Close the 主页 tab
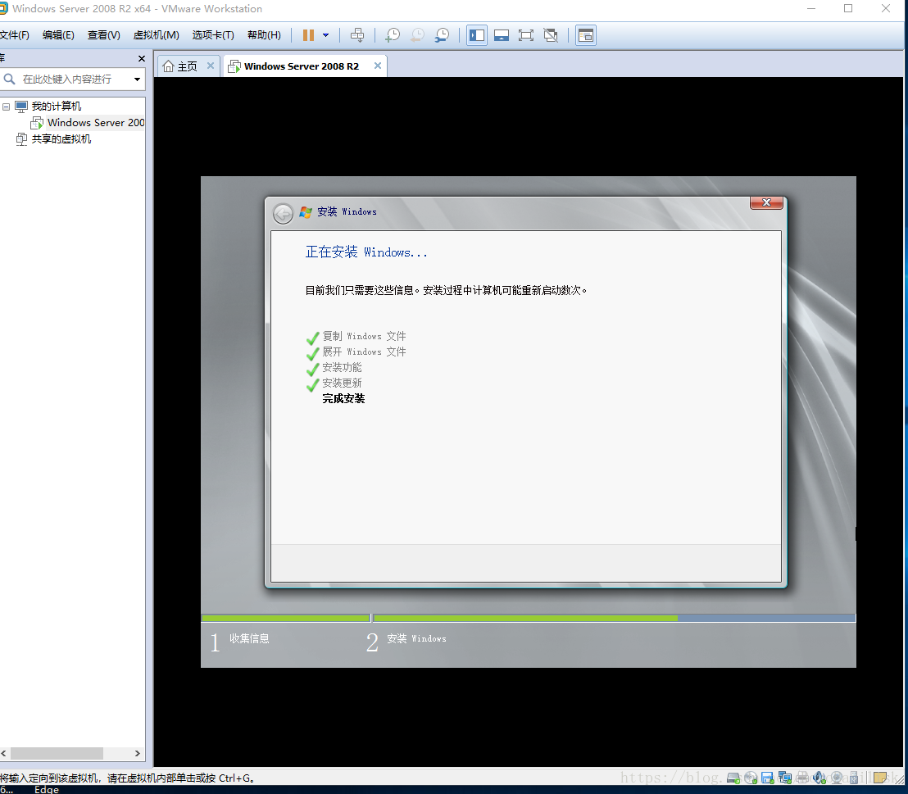The width and height of the screenshot is (908, 794). tap(211, 66)
